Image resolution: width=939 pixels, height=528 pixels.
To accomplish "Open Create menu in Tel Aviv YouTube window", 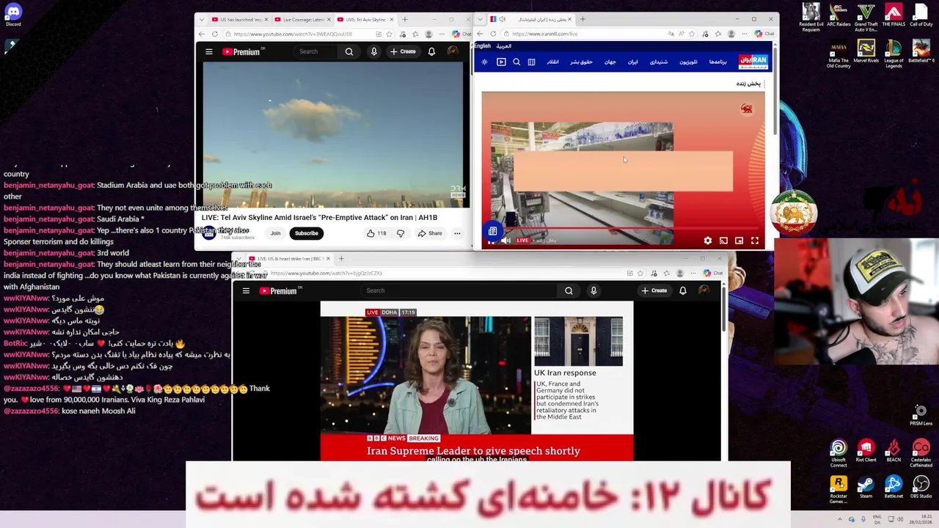I will (403, 51).
